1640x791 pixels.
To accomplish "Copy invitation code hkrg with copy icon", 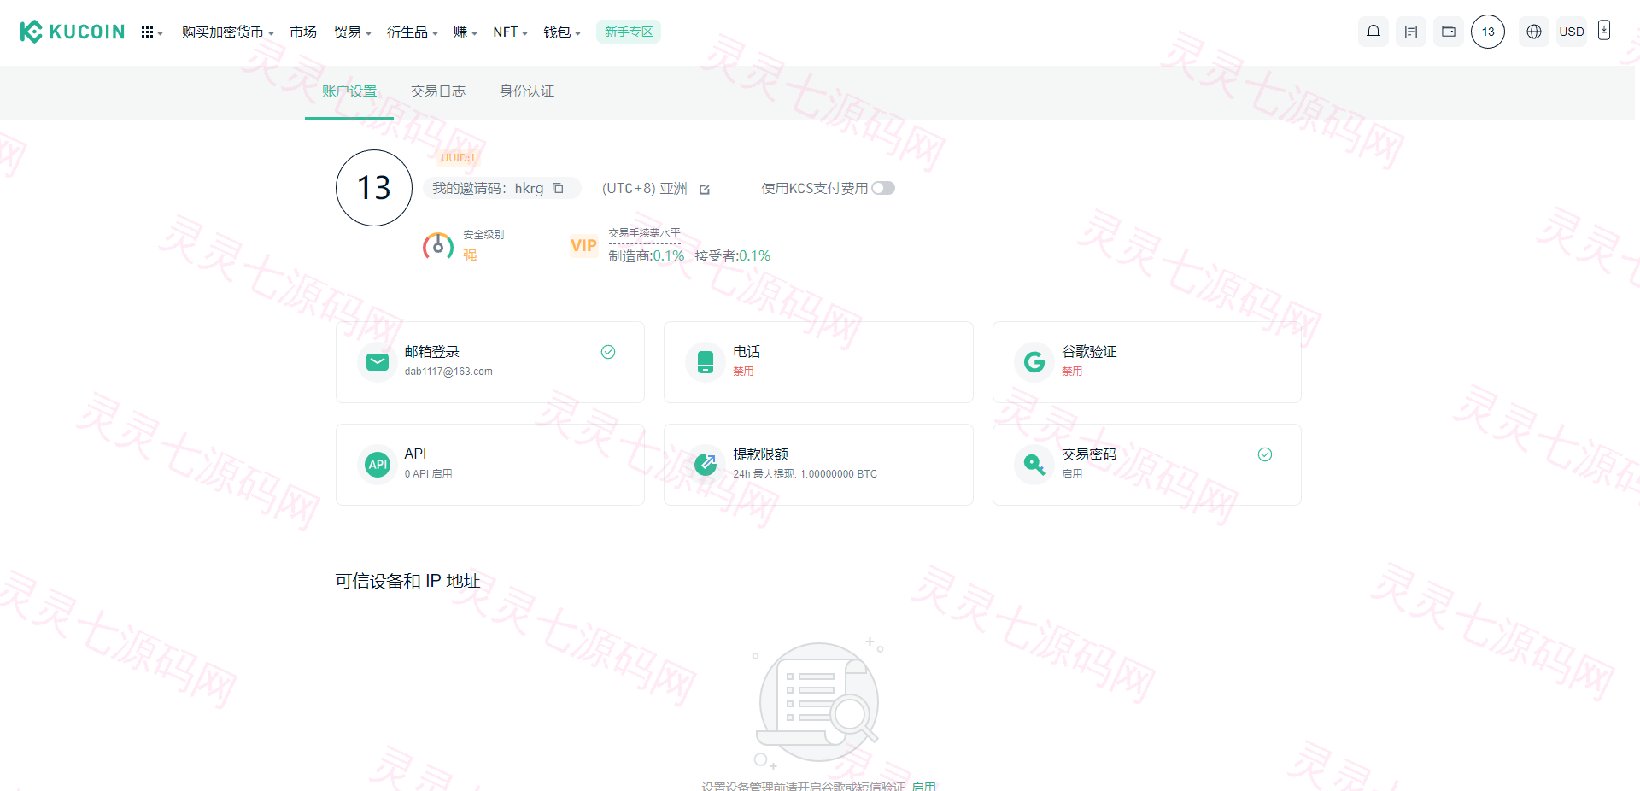I will click(x=558, y=188).
